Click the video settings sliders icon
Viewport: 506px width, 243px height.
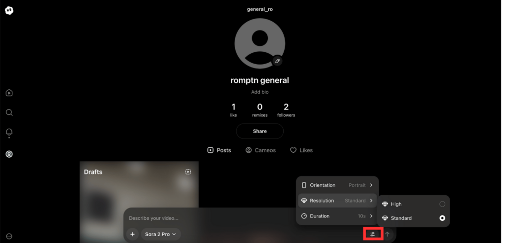373,234
